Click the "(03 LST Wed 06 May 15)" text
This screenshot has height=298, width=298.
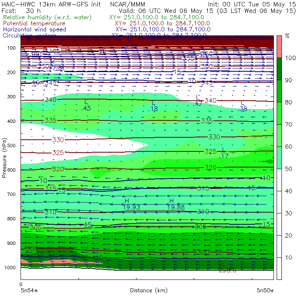[x=257, y=11]
